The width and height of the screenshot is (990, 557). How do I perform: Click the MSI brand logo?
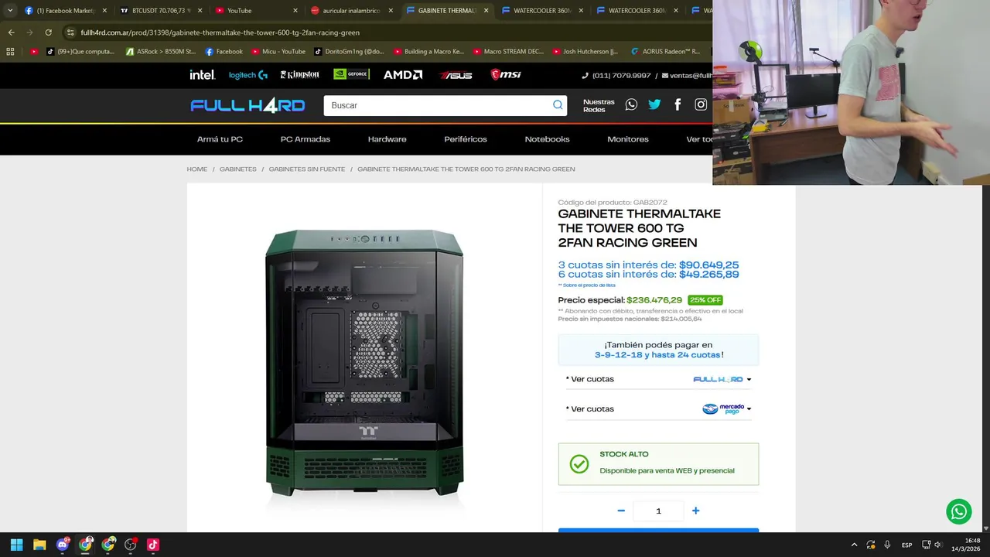(x=506, y=75)
